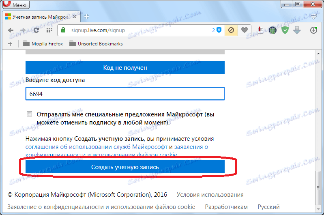Switch to the Учетная запись Майкрософт tab
The image size is (324, 215).
tap(41, 17)
